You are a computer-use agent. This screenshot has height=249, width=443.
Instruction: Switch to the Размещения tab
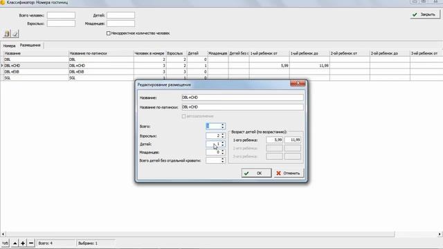pos(30,45)
